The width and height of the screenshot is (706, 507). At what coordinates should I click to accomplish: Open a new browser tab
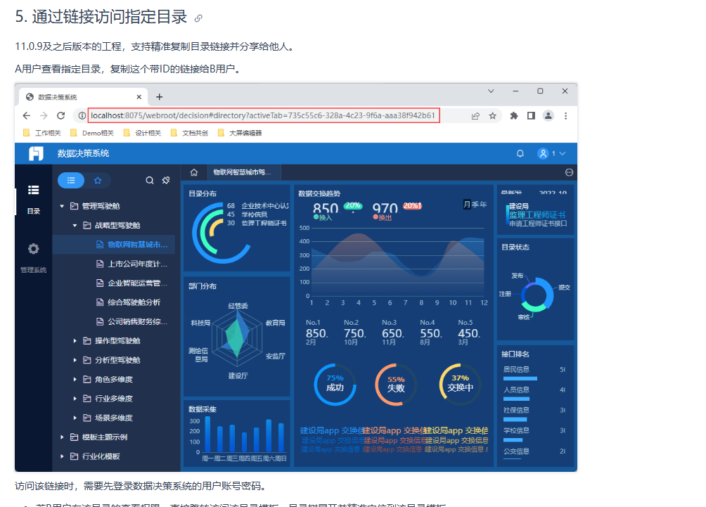click(159, 97)
